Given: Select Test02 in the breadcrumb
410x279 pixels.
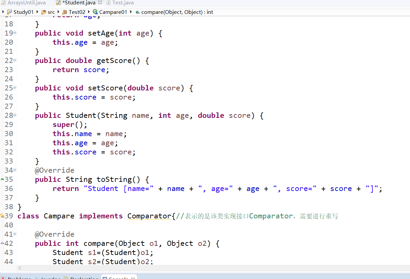Looking at the screenshot, I should 77,12.
